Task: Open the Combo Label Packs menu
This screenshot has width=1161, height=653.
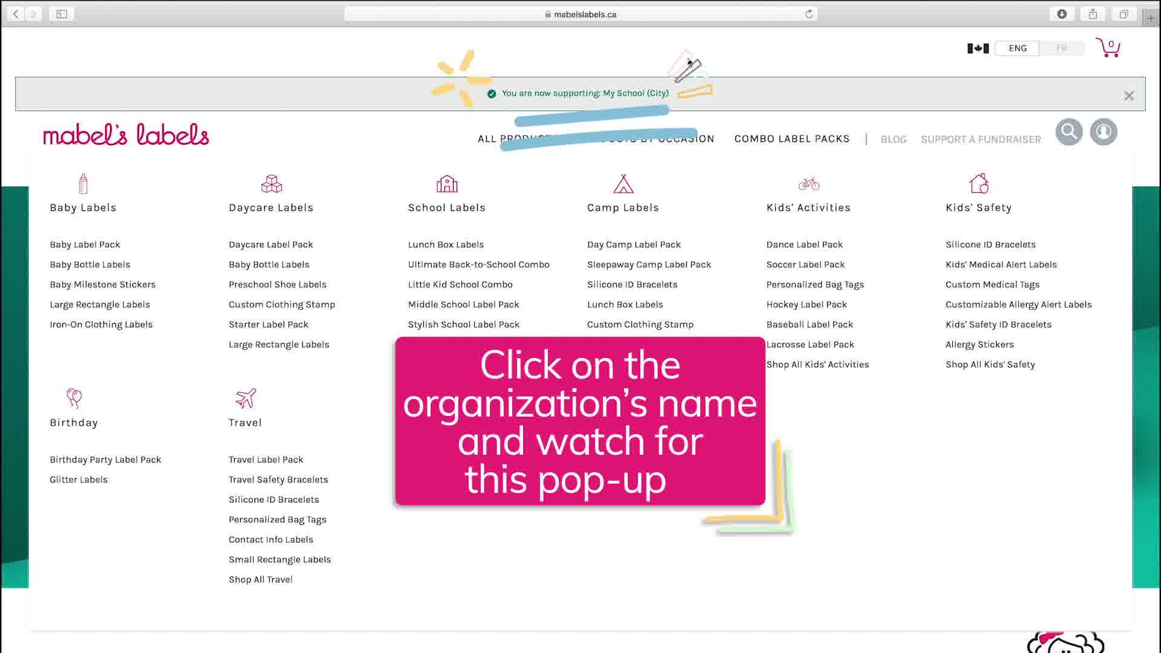Action: (792, 139)
